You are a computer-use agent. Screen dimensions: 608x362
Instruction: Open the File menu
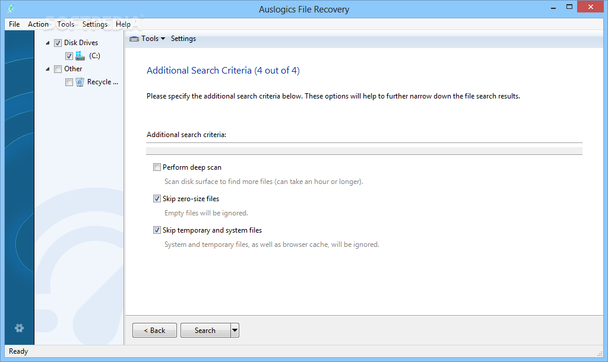[14, 24]
